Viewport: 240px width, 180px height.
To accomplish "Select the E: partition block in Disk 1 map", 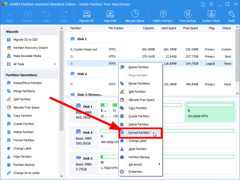I will [104, 112].
